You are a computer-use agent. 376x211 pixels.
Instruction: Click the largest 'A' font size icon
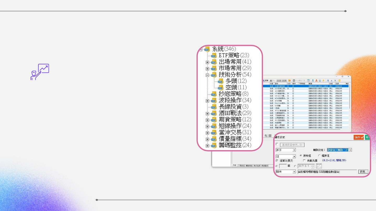pos(328,80)
